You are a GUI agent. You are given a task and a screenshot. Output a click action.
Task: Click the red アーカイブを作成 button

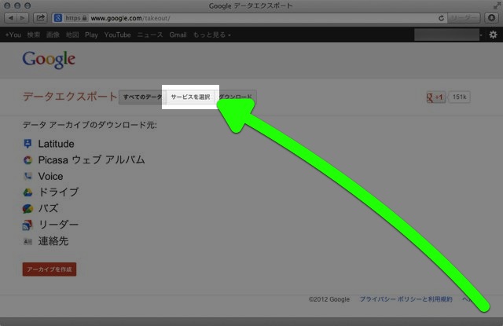tap(50, 269)
